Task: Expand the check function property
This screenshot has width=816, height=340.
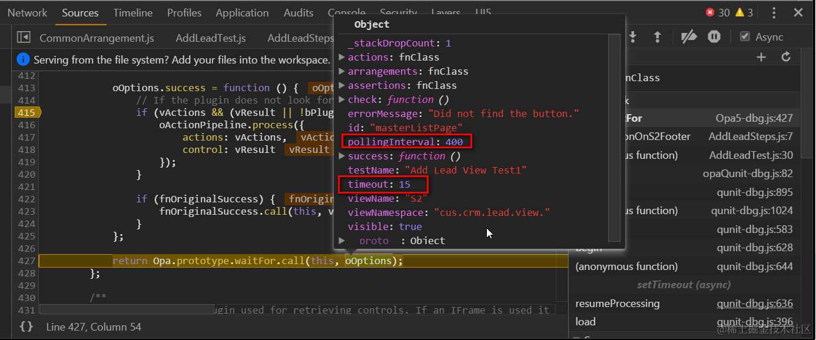Action: click(342, 99)
